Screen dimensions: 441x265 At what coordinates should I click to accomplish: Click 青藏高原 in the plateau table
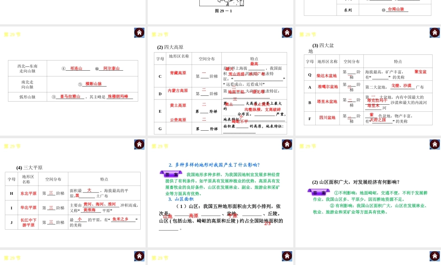[178, 73]
